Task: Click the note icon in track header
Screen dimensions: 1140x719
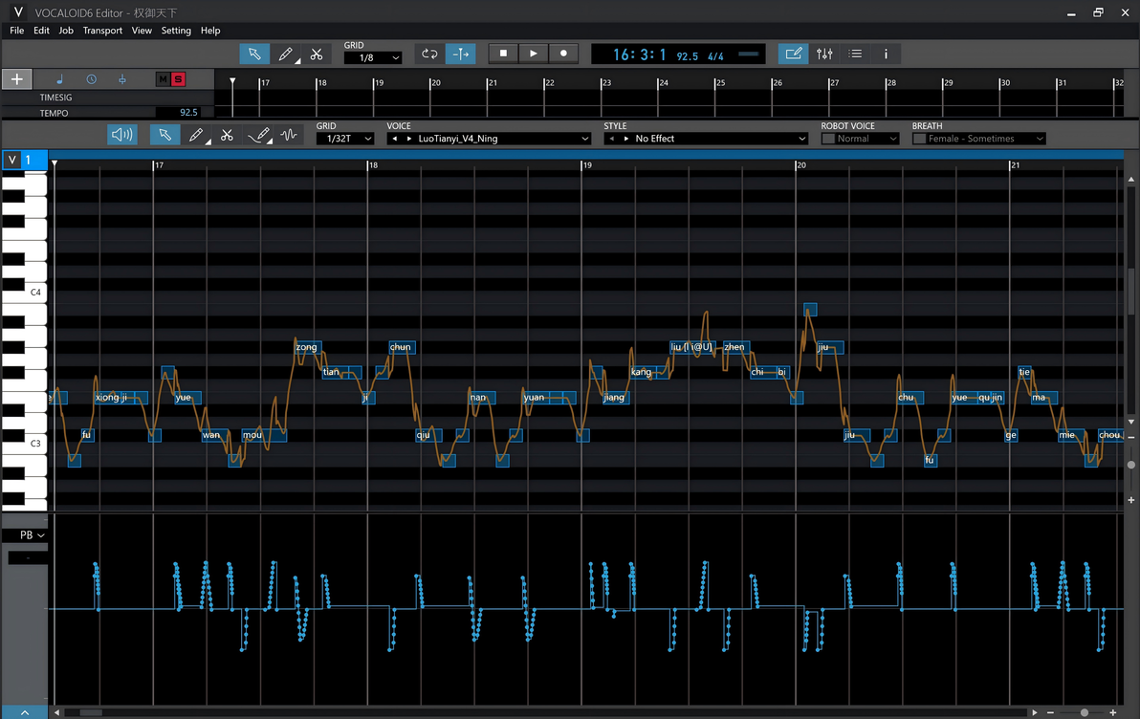Action: pyautogui.click(x=59, y=79)
